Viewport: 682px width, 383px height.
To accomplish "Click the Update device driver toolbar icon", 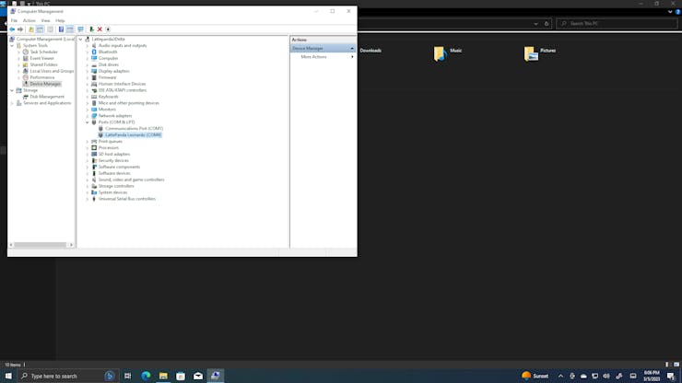I will tap(91, 29).
